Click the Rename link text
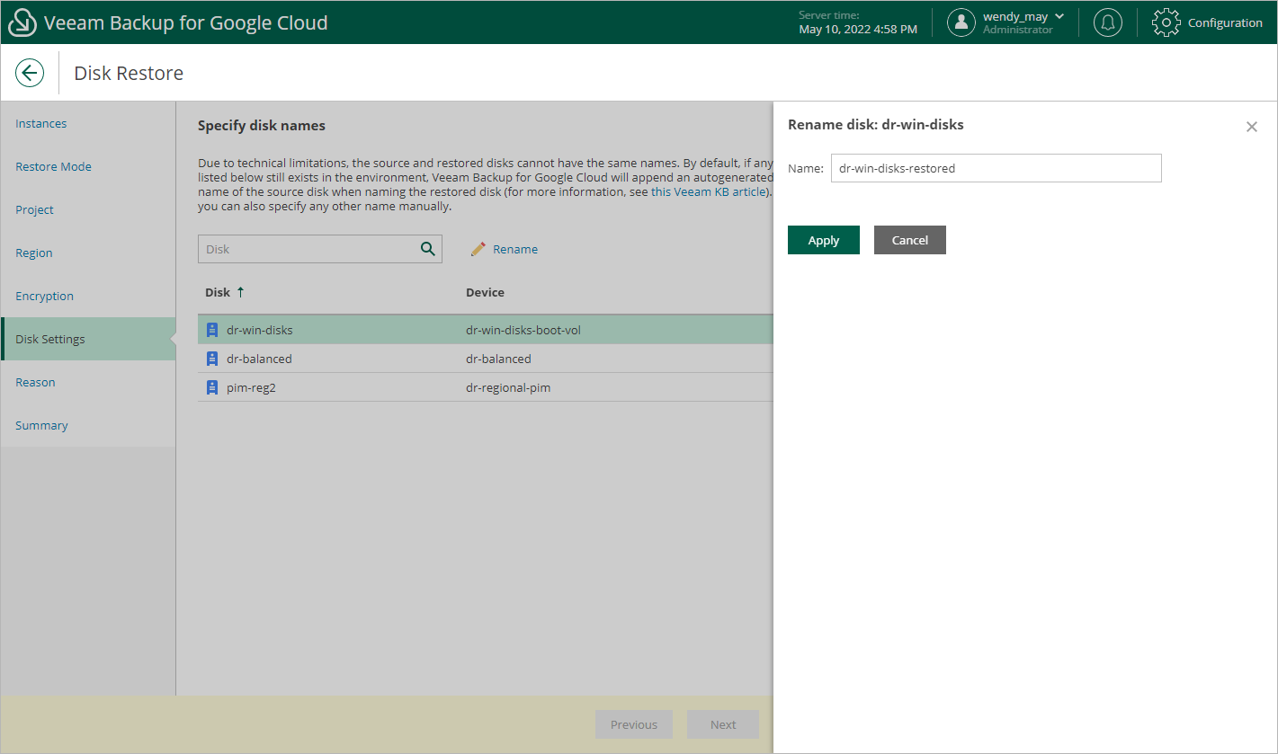This screenshot has height=754, width=1278. (515, 249)
